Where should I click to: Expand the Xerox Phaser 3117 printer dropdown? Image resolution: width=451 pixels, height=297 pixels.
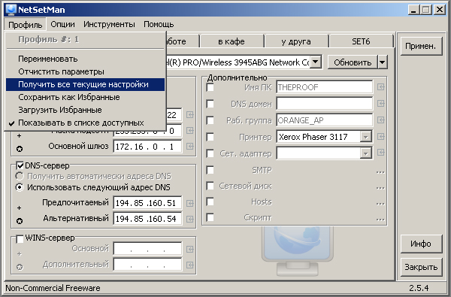365,137
